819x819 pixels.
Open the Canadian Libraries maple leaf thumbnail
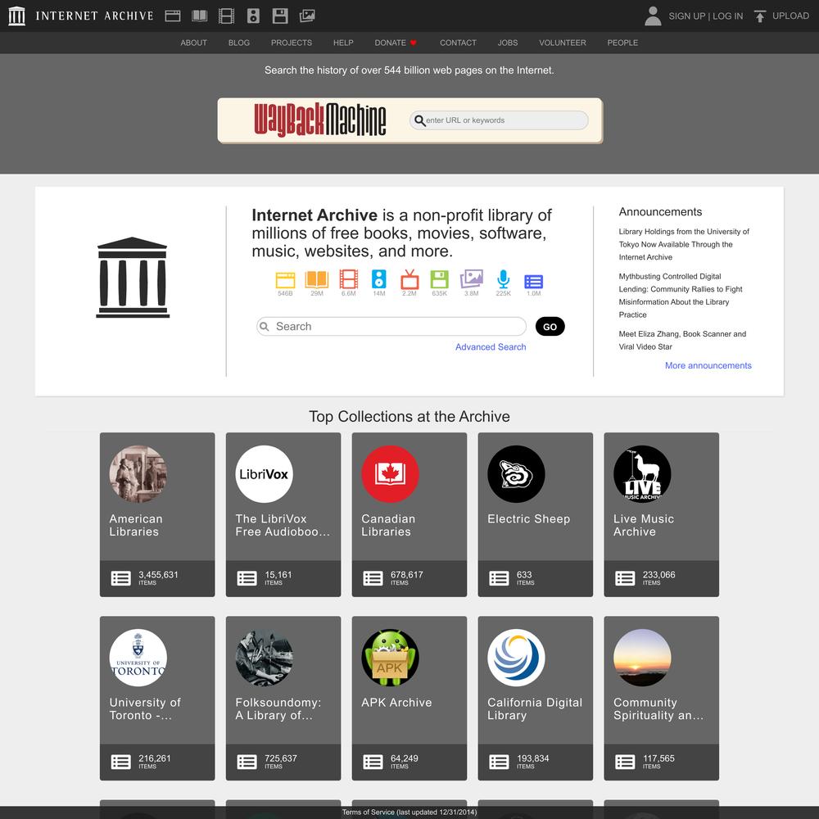(x=390, y=474)
